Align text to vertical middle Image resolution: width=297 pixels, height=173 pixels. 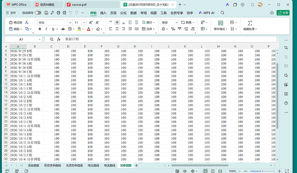tap(117, 22)
